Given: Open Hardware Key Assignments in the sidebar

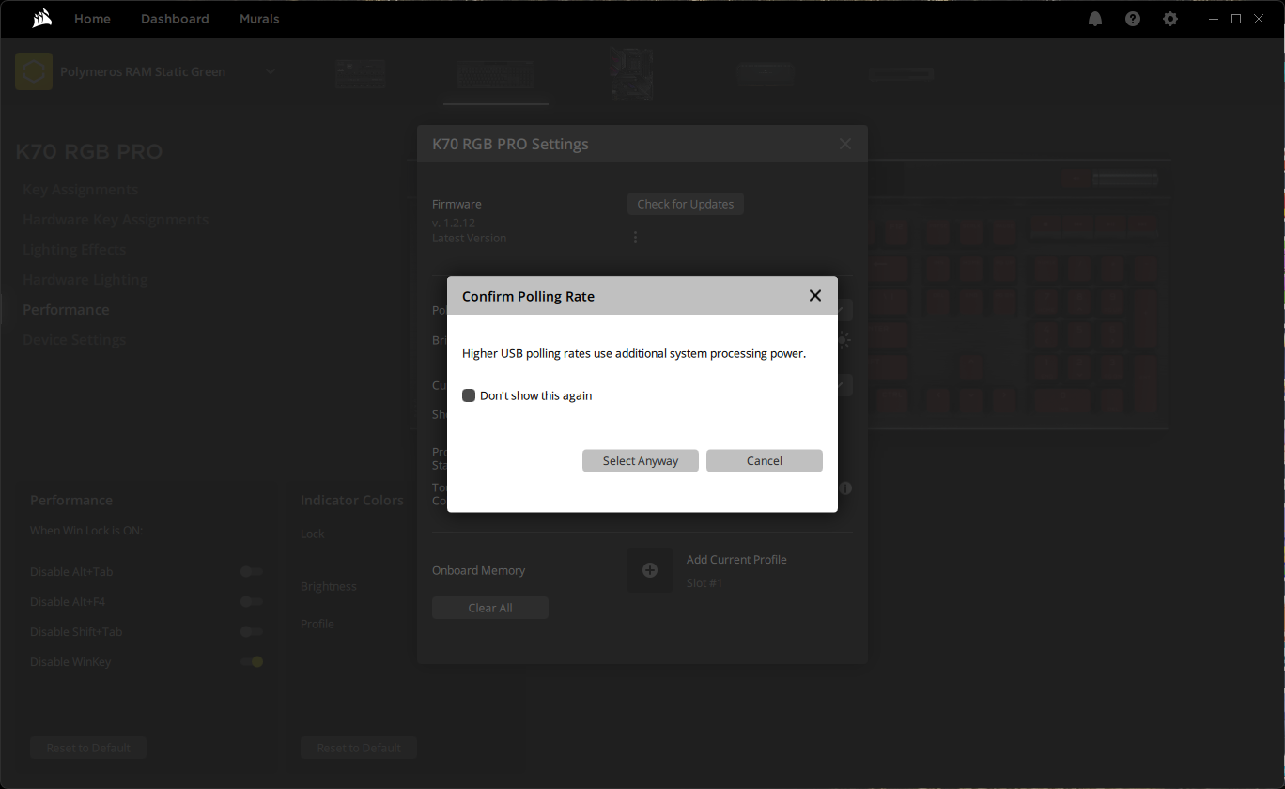Looking at the screenshot, I should 116,220.
